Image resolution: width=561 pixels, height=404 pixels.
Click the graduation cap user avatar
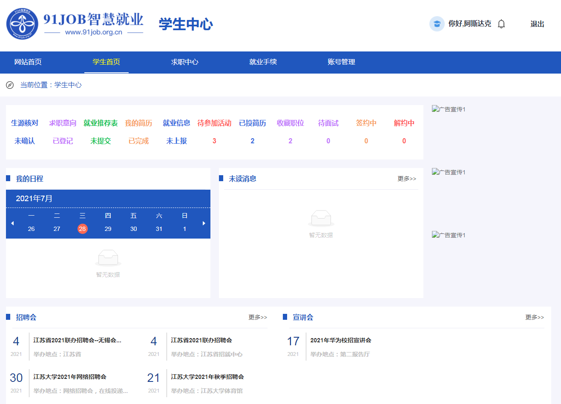437,24
